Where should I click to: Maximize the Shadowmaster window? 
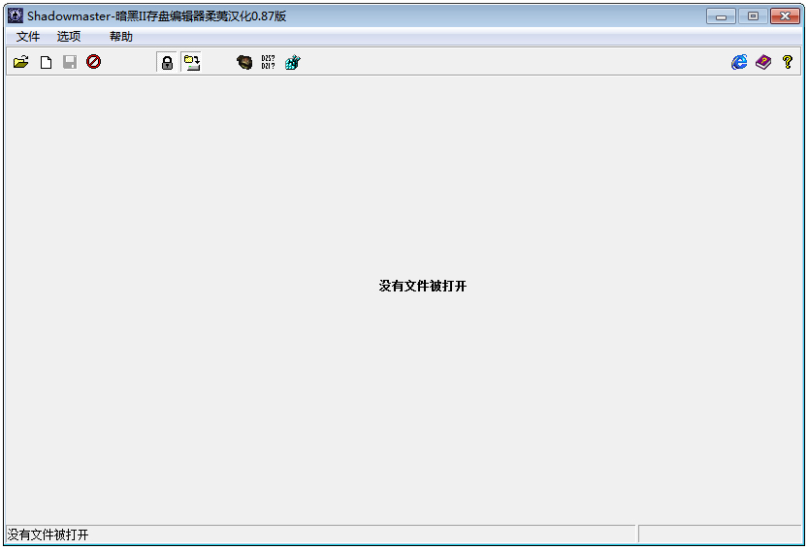(x=752, y=15)
